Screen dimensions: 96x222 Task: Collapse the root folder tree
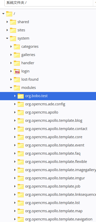[x=3, y=14]
